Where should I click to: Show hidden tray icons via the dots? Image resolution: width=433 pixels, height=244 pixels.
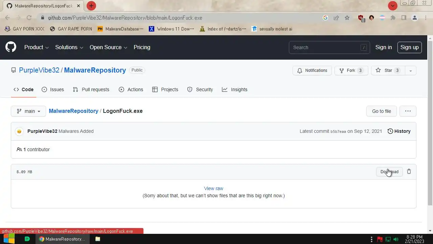(372, 239)
